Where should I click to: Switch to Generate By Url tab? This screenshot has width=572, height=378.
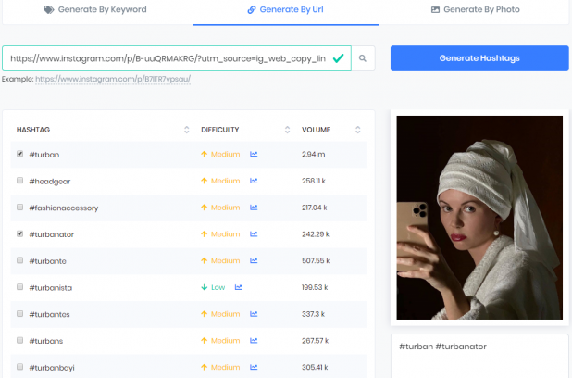click(286, 10)
